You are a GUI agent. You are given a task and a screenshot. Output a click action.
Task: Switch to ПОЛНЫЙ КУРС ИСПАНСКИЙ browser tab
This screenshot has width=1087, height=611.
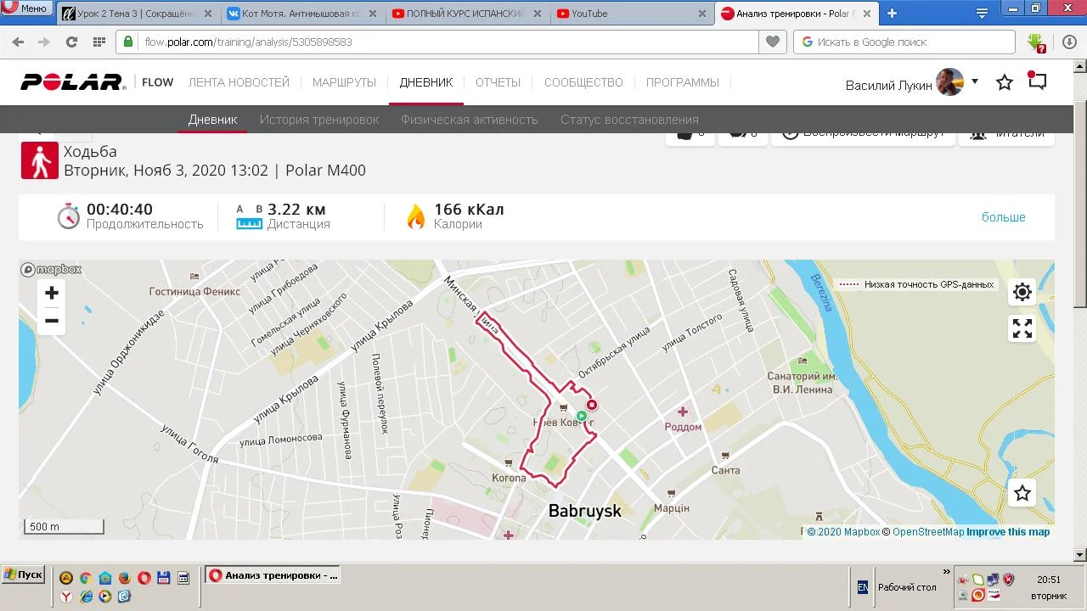pos(466,14)
